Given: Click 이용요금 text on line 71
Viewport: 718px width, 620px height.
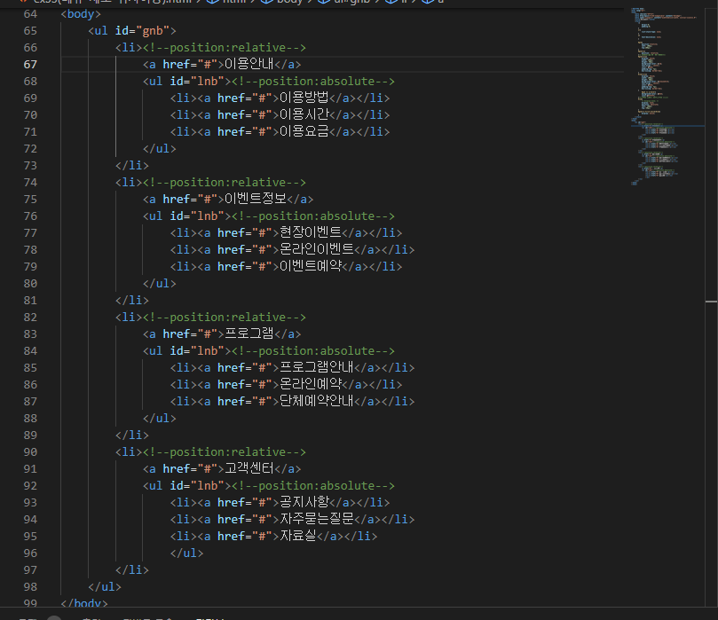Looking at the screenshot, I should click(304, 132).
